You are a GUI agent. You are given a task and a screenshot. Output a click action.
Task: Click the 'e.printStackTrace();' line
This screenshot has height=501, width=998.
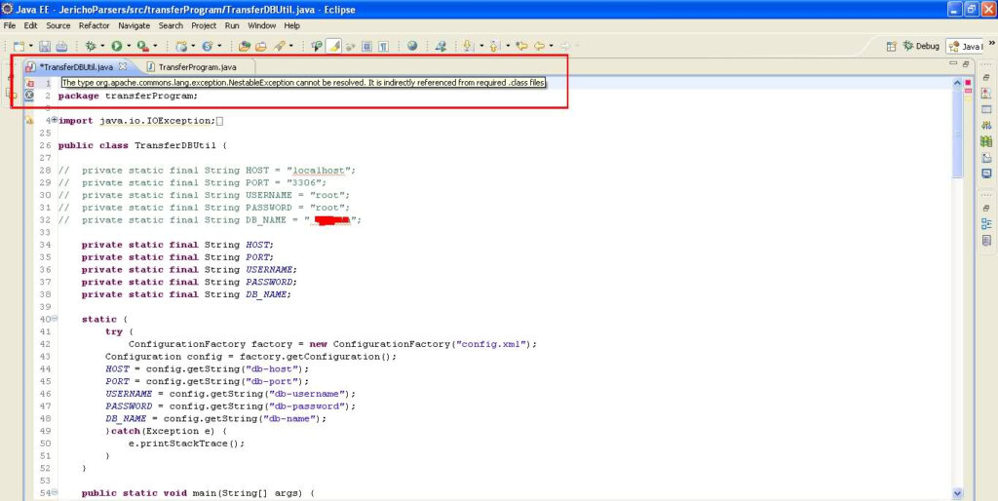[x=186, y=443]
